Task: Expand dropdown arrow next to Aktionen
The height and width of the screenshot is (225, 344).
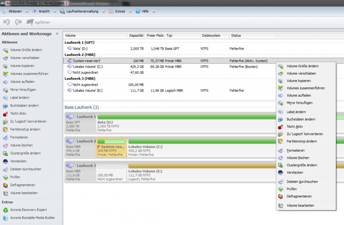Action: pos(27,12)
